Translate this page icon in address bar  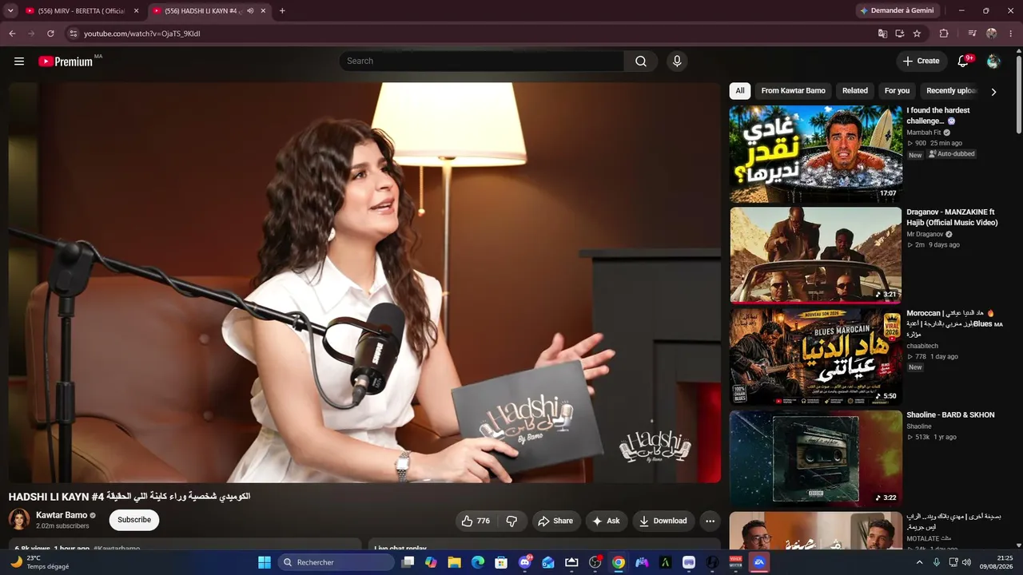(882, 34)
